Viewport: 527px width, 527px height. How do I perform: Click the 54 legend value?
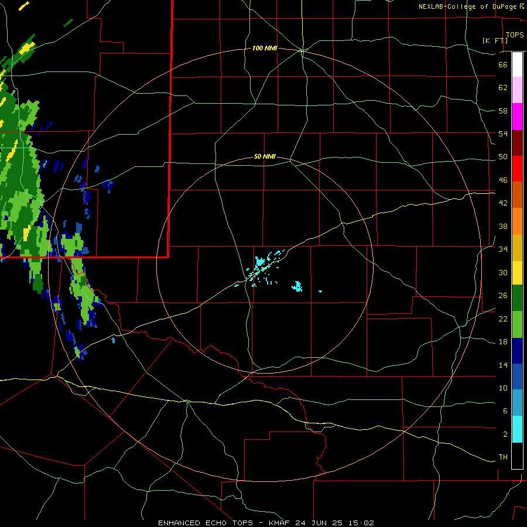tap(503, 134)
